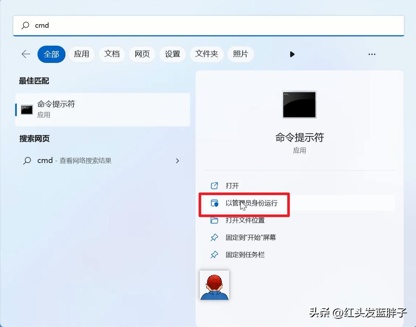The image size is (416, 327).
Task: Click the 打开文件位置 folder icon
Action: click(x=214, y=220)
